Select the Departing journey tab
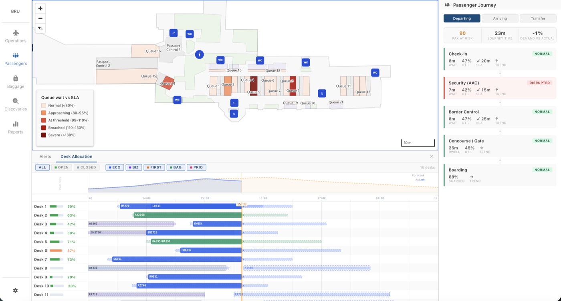This screenshot has height=301, width=561. [462, 18]
